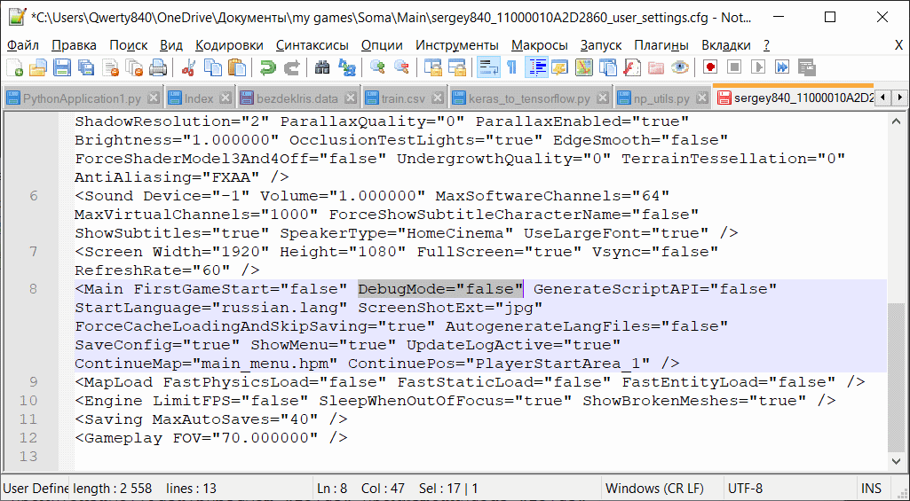Viewport: 910px width, 501px height.
Task: Open the Function List panel icon
Action: 632,68
